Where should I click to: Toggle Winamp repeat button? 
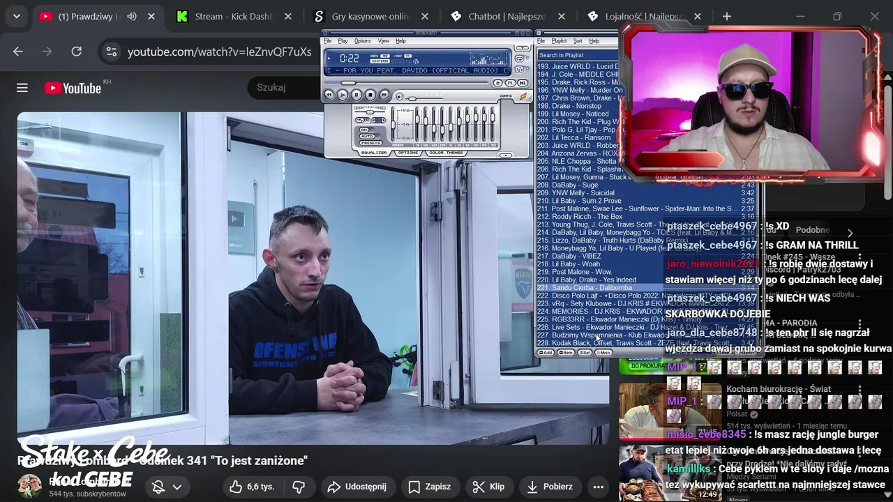pyautogui.click(x=519, y=59)
